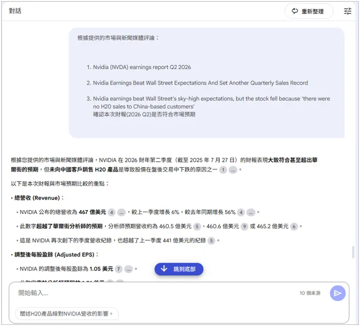
Task: Open citation 7 after 1.05 美元
Action: [x=119, y=269]
